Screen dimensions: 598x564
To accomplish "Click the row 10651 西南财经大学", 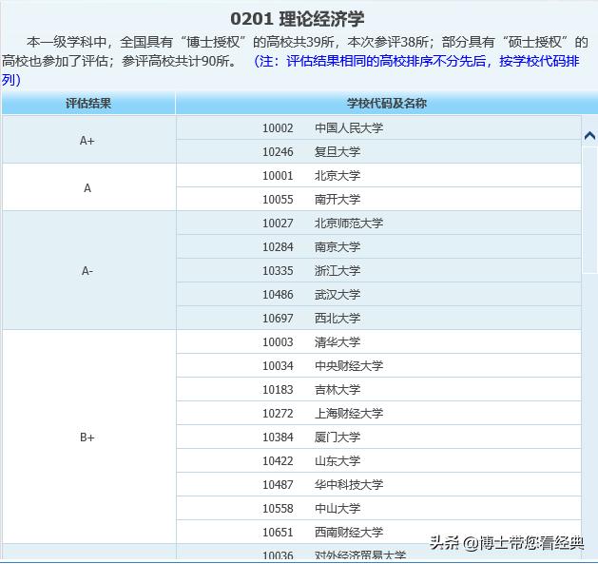I will pyautogui.click(x=378, y=532).
